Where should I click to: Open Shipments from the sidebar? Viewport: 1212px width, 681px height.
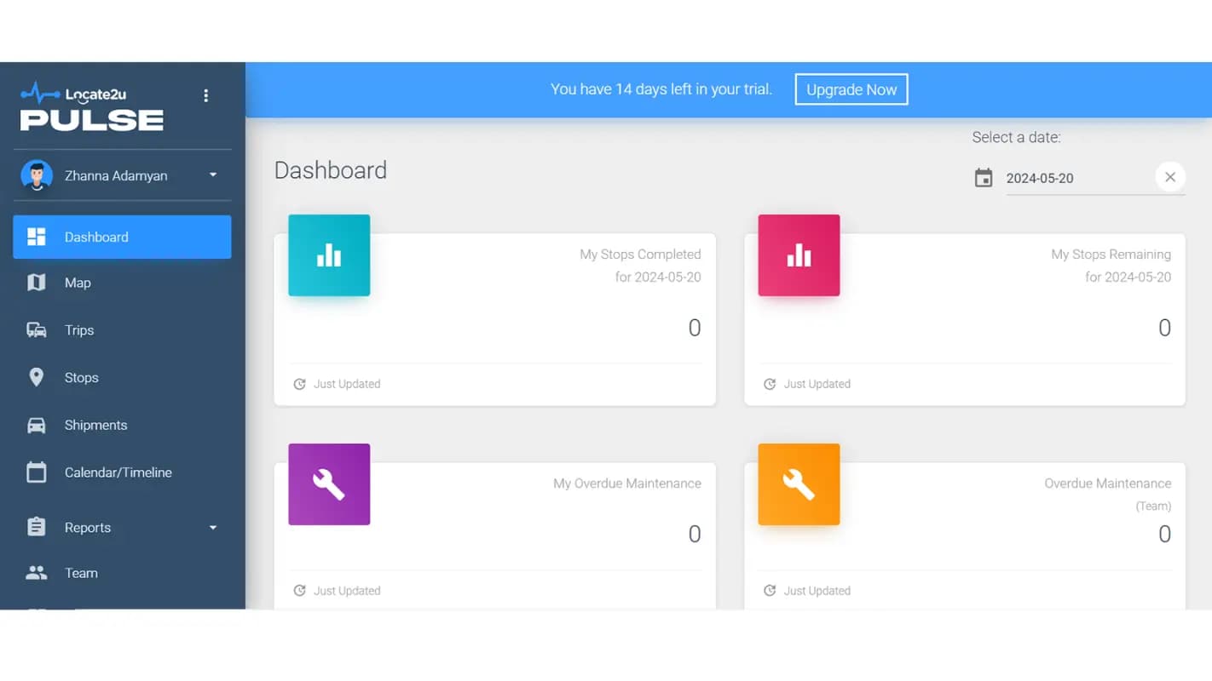coord(95,426)
